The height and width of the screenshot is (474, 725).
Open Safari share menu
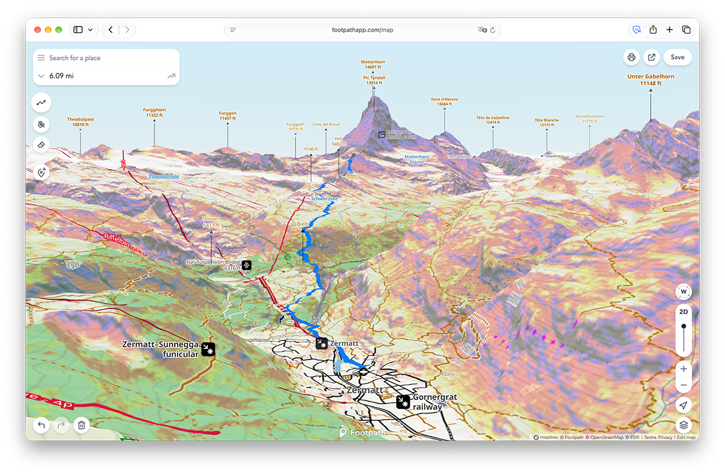653,30
